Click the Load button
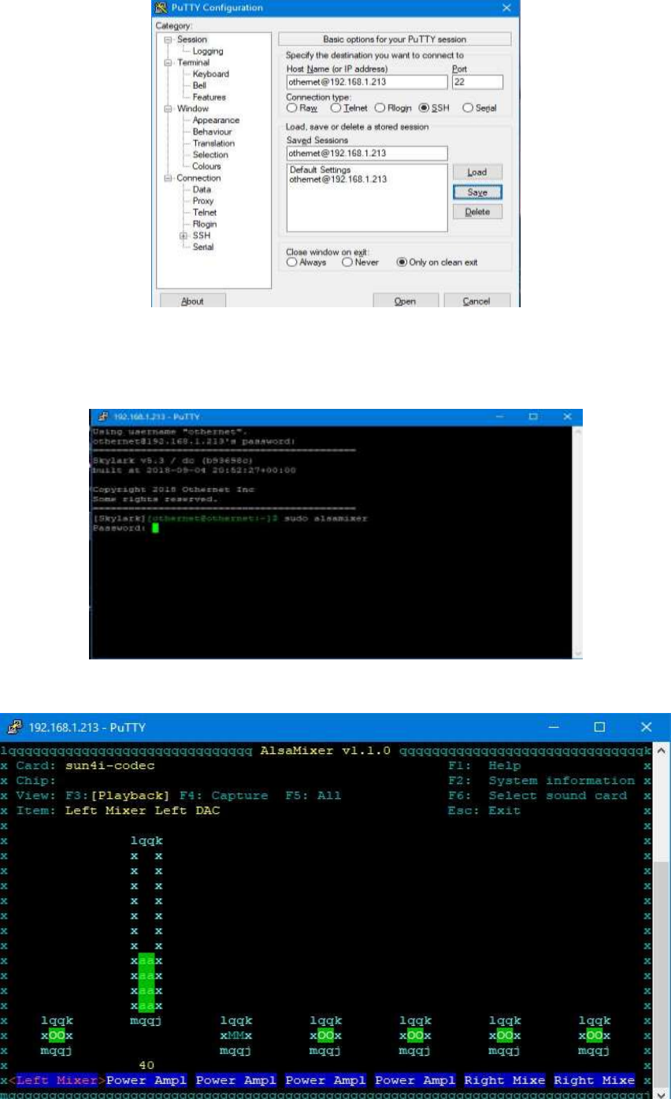 click(477, 172)
